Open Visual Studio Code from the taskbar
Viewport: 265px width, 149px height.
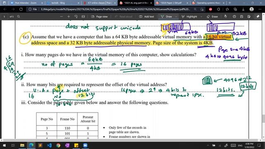(x=49, y=145)
